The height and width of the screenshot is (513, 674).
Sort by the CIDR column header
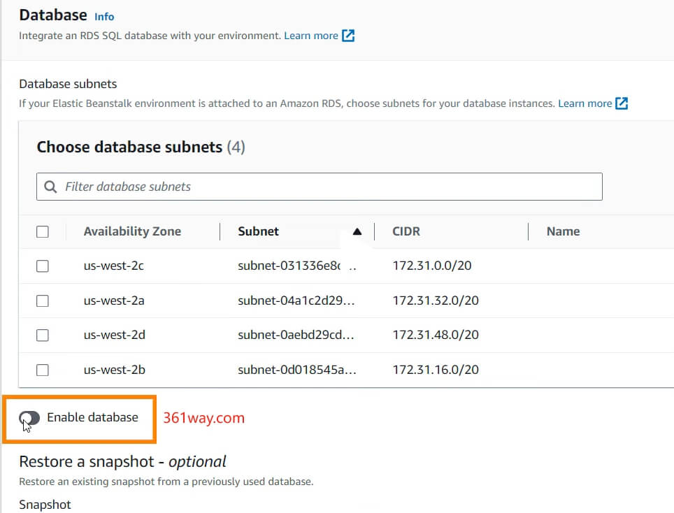(406, 231)
